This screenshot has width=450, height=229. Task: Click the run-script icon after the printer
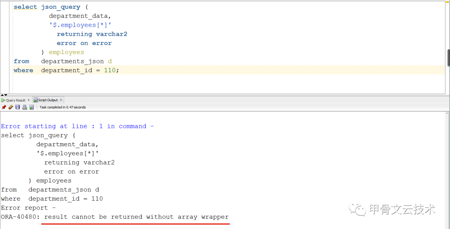(x=32, y=107)
